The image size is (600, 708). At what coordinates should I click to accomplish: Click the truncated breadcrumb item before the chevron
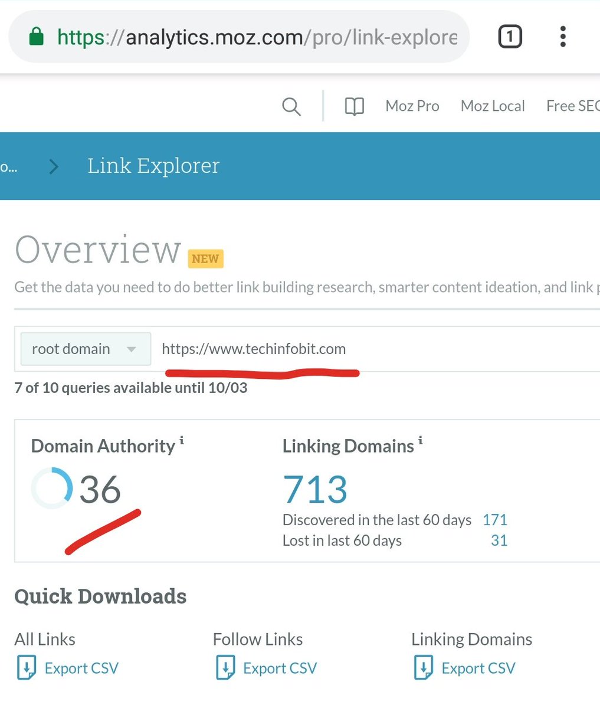tap(9, 166)
